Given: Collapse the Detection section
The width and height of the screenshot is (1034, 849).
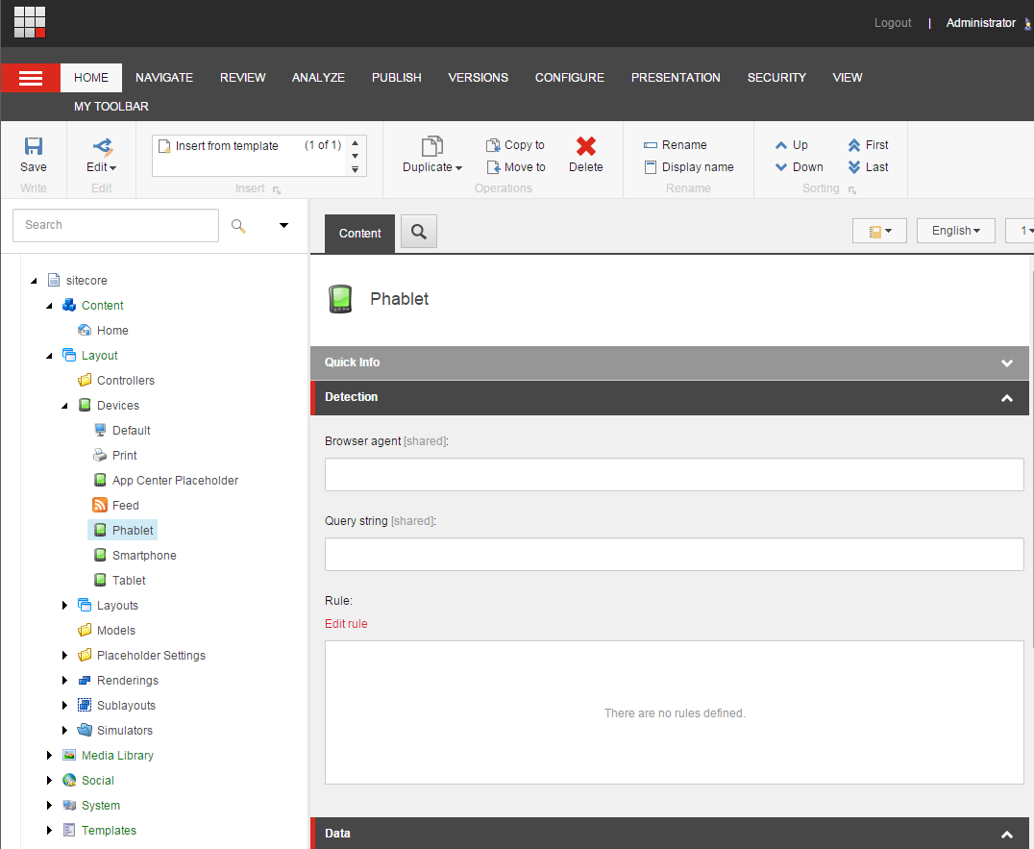Looking at the screenshot, I should [x=1006, y=397].
